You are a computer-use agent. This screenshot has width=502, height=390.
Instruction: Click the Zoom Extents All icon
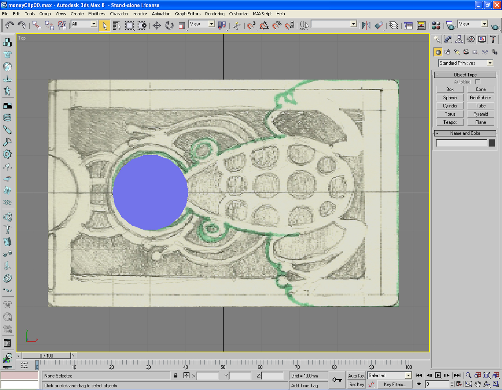496,375
